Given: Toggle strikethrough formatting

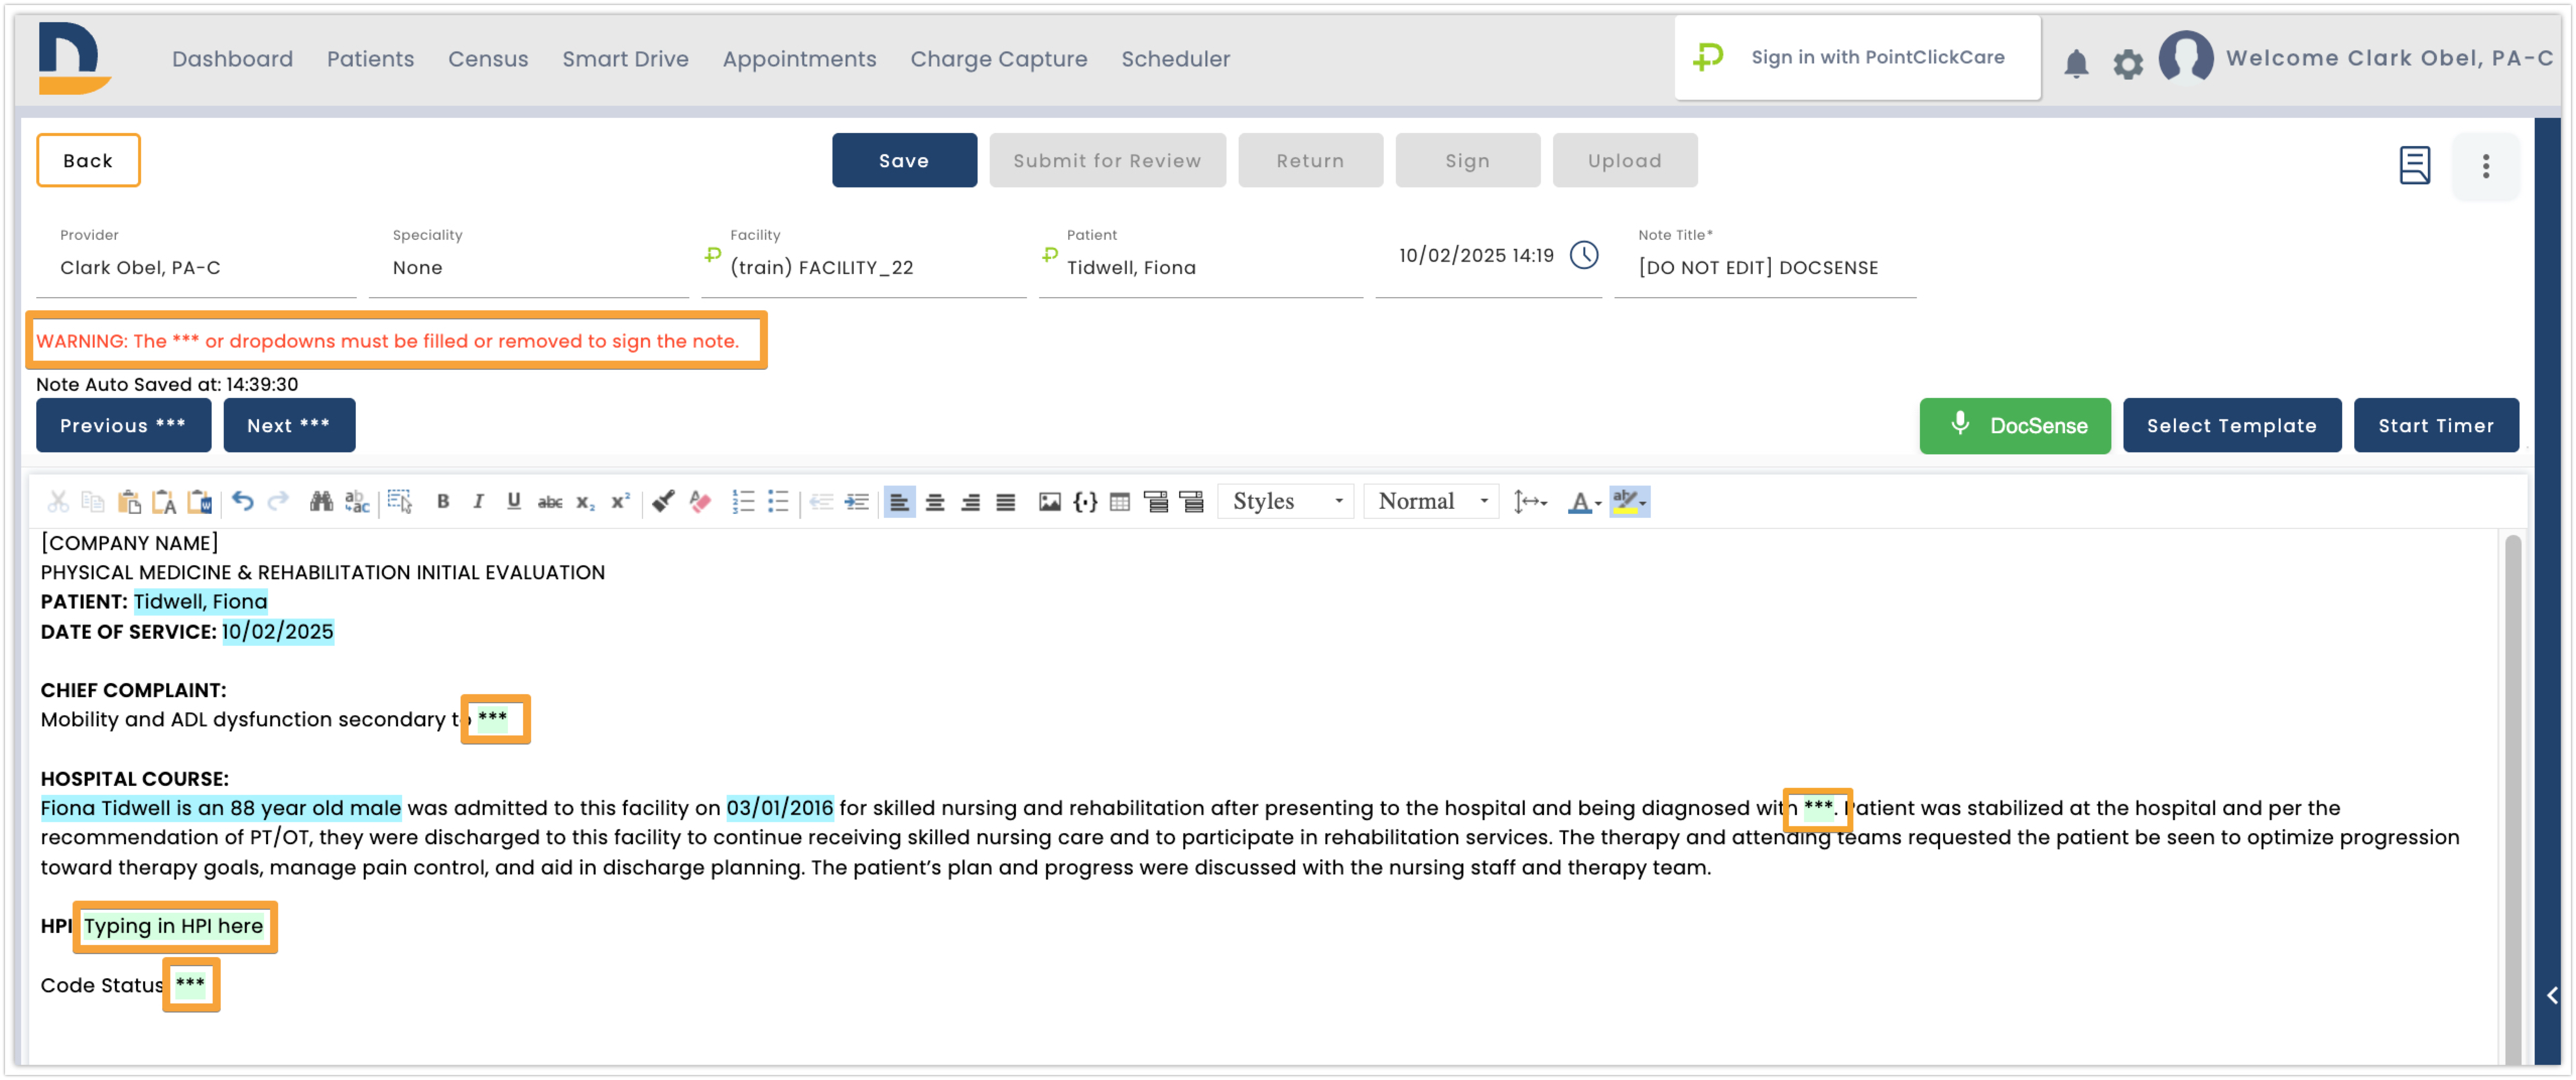Looking at the screenshot, I should pos(550,502).
